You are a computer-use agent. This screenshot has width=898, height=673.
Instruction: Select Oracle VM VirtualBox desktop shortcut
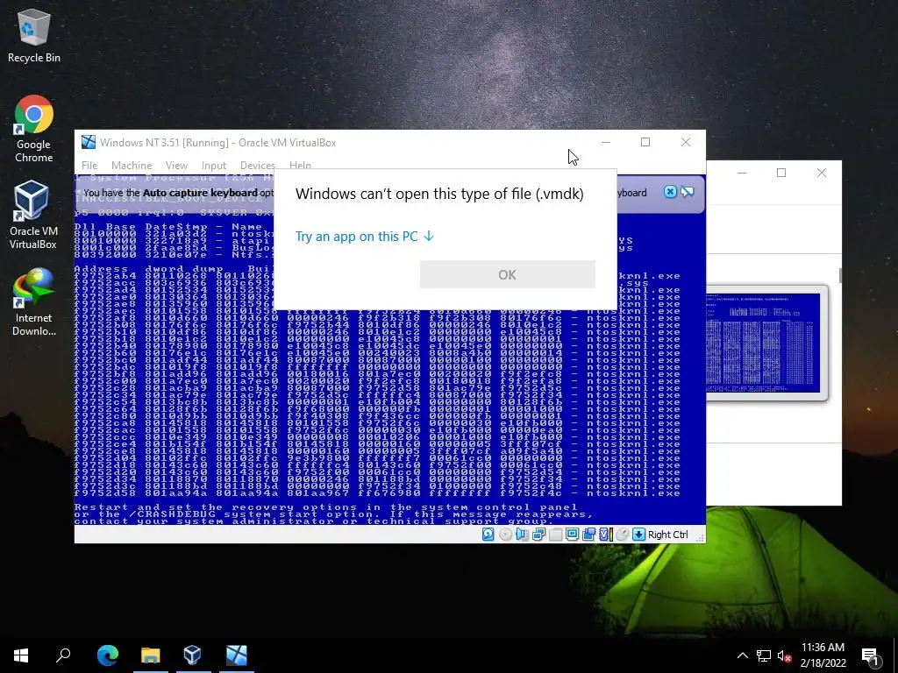[34, 216]
